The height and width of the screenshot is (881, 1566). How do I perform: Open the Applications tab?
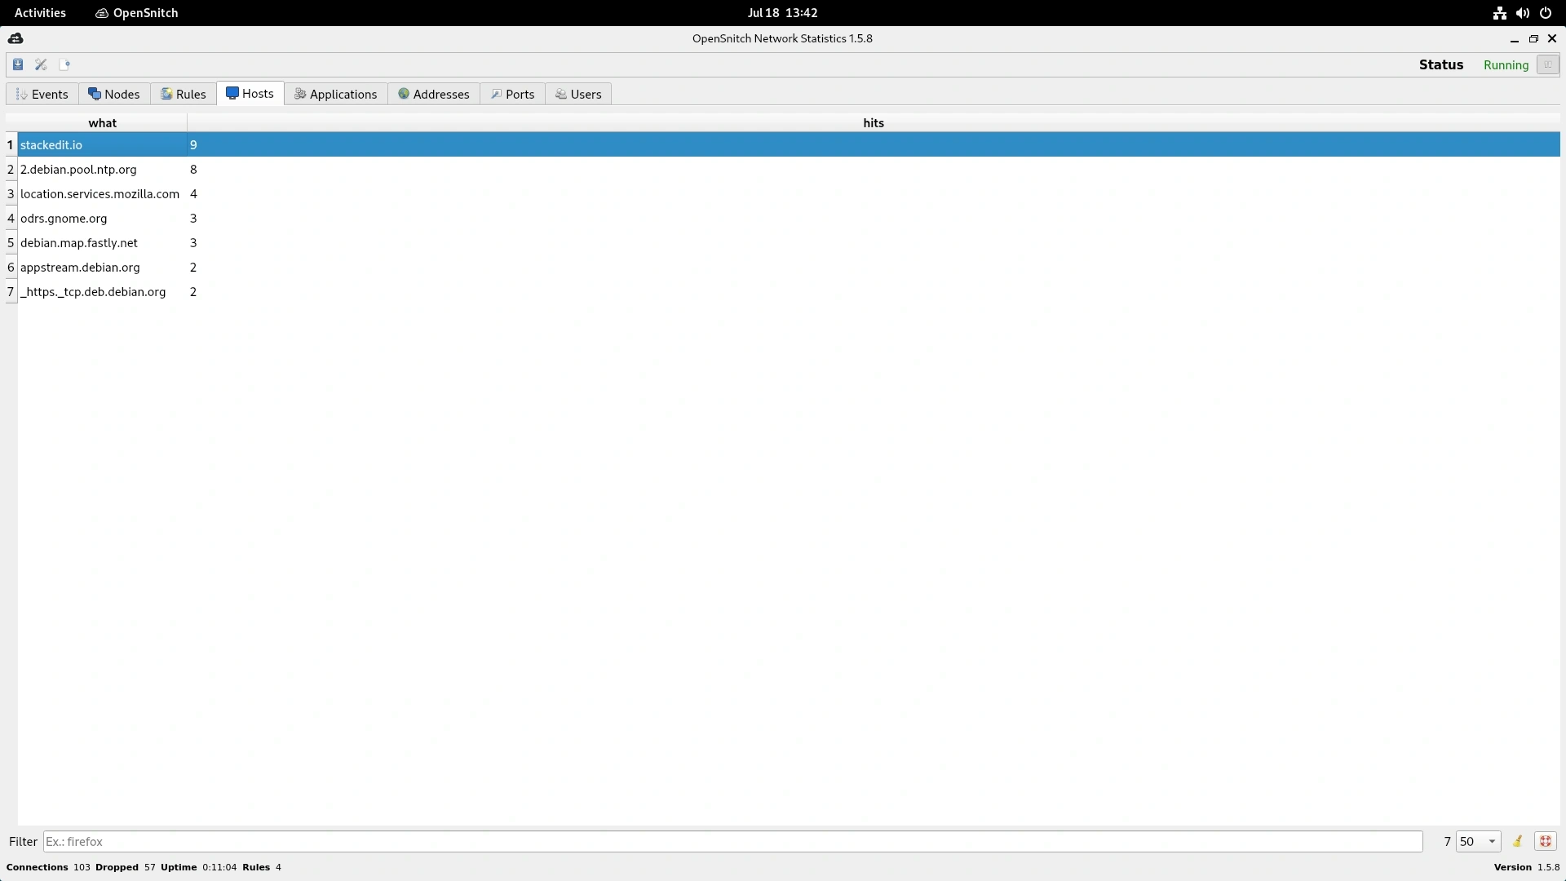coord(335,94)
